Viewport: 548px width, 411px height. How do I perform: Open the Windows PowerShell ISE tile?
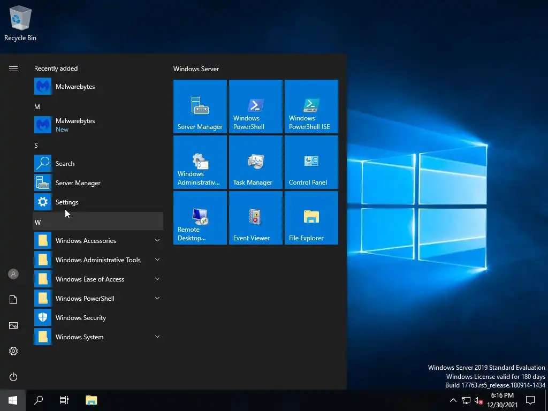pos(311,106)
